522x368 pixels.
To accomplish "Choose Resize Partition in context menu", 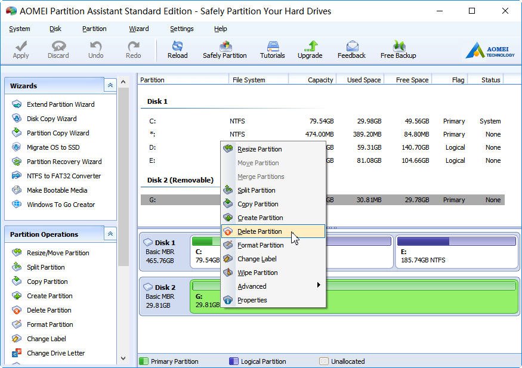I will coord(273,149).
